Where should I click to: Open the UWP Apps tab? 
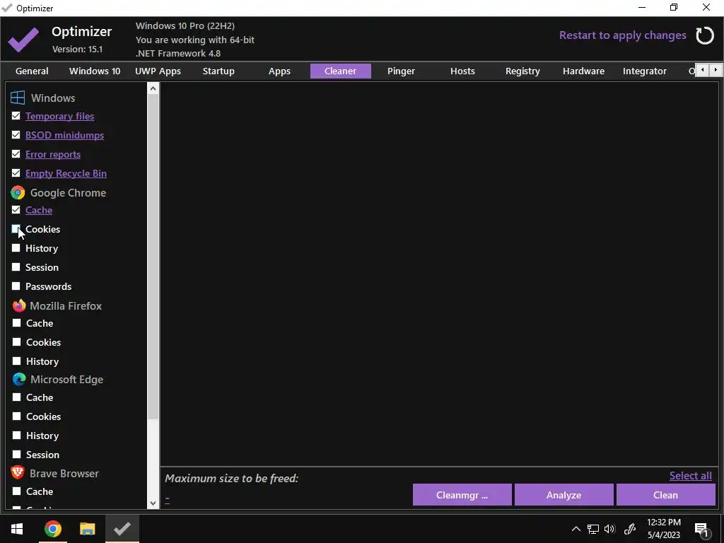158,71
